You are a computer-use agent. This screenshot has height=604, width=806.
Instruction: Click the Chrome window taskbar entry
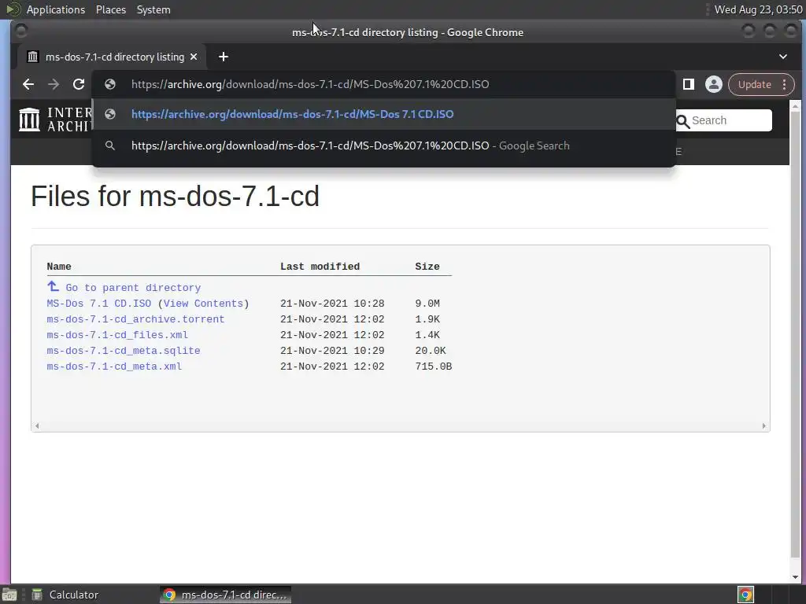(225, 595)
